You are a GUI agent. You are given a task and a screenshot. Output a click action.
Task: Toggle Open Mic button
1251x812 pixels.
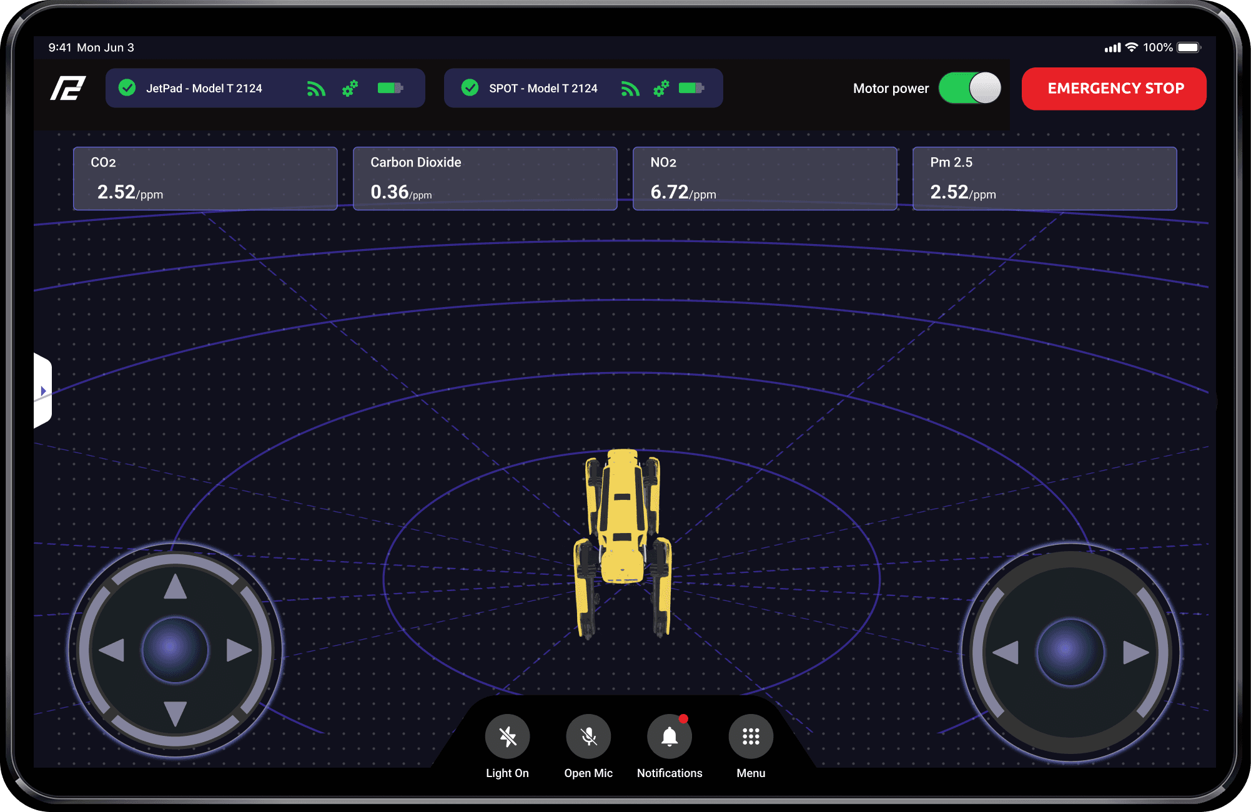588,736
